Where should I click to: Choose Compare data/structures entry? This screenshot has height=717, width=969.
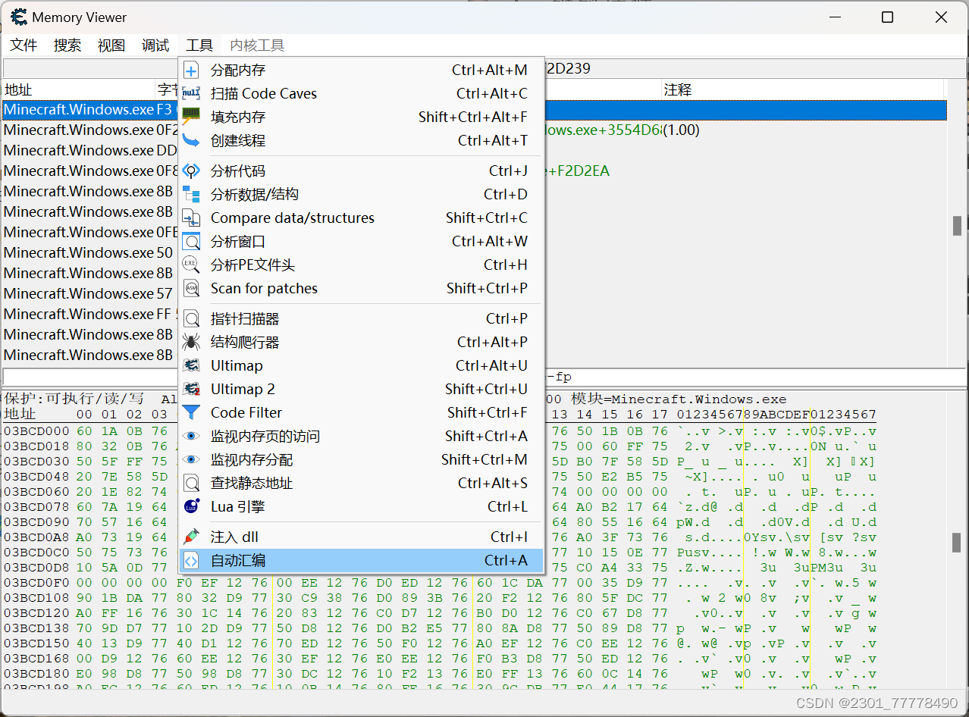pyautogui.click(x=362, y=218)
